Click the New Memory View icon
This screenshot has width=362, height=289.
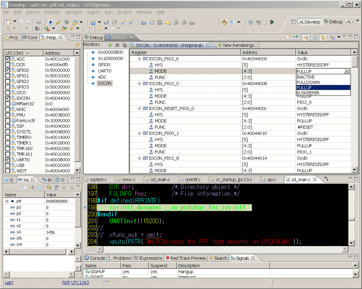(288, 38)
